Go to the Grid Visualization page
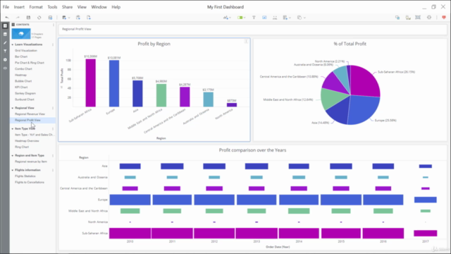This screenshot has width=451, height=254. (26, 51)
